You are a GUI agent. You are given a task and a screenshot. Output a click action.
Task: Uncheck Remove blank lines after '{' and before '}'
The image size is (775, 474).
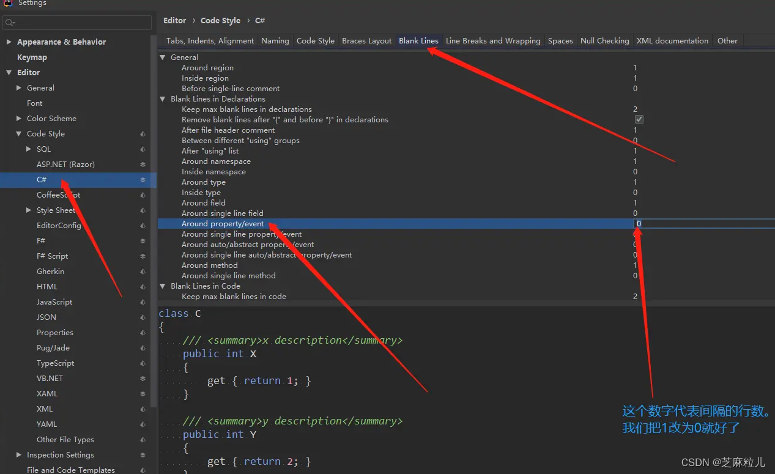pyautogui.click(x=639, y=119)
